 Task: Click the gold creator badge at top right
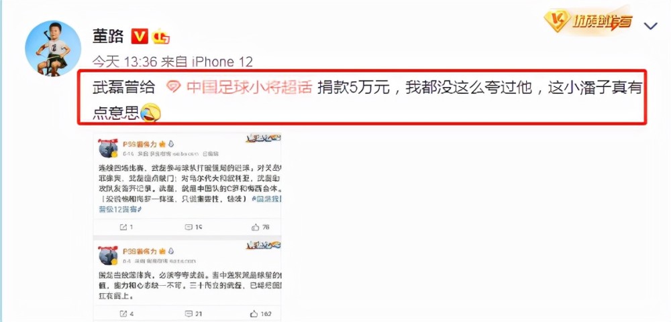click(589, 21)
